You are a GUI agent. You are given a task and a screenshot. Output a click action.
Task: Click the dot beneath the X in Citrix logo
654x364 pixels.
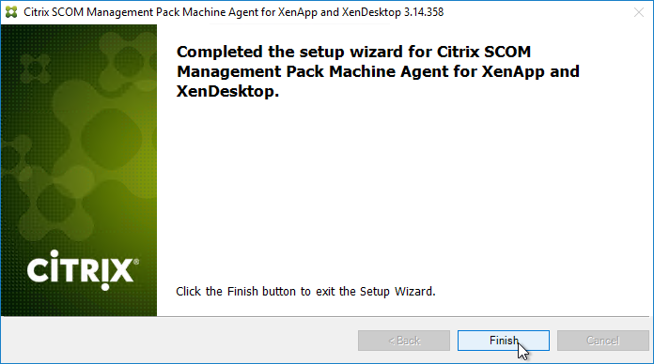coord(105,286)
